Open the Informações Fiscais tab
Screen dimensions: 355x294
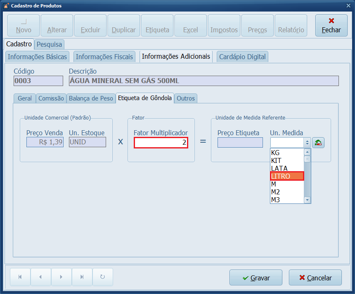tap(104, 57)
